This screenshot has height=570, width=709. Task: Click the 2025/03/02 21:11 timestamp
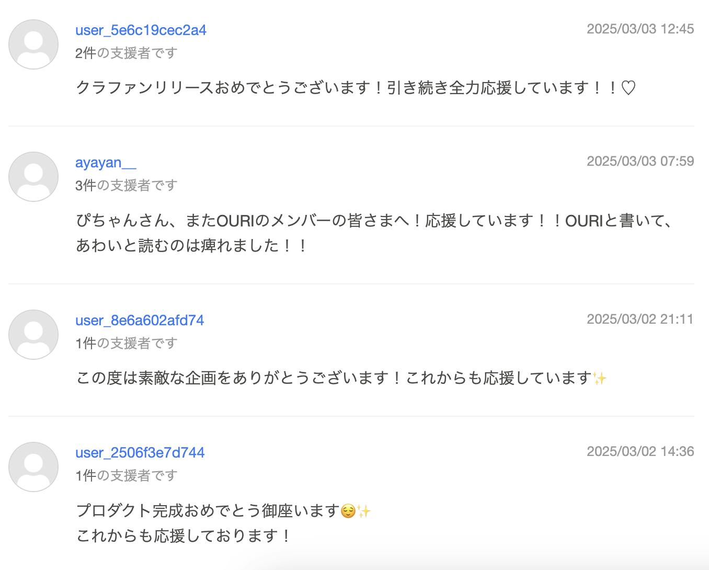[640, 319]
